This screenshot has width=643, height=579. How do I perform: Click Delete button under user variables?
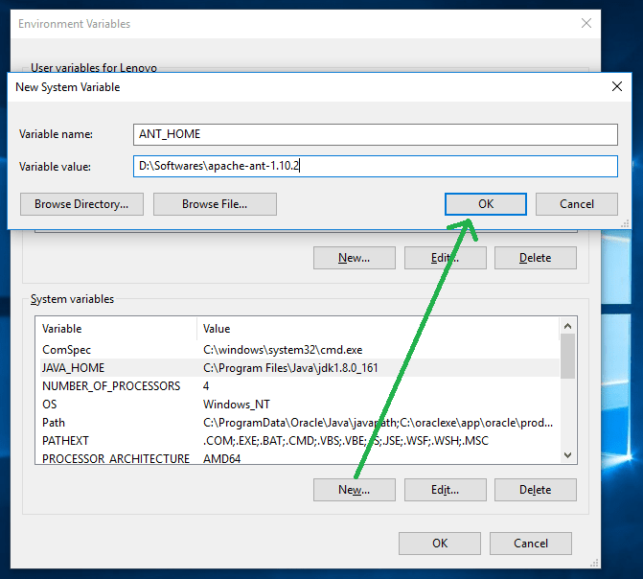point(536,258)
